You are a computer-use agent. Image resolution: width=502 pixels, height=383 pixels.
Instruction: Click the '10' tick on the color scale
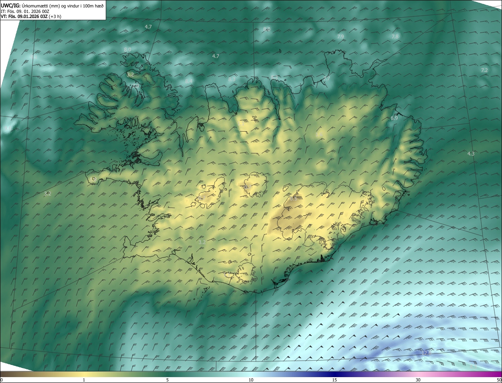tap(251, 380)
